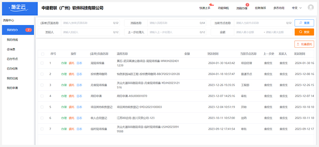Click 委托 for row 4 用印申请

[72, 96]
